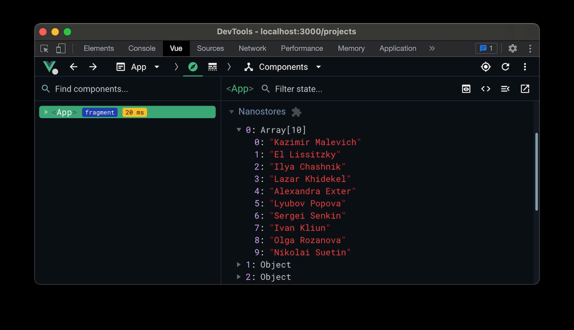Expand the 2: Object entry
Viewport: 574px width, 330px height.
(x=239, y=276)
